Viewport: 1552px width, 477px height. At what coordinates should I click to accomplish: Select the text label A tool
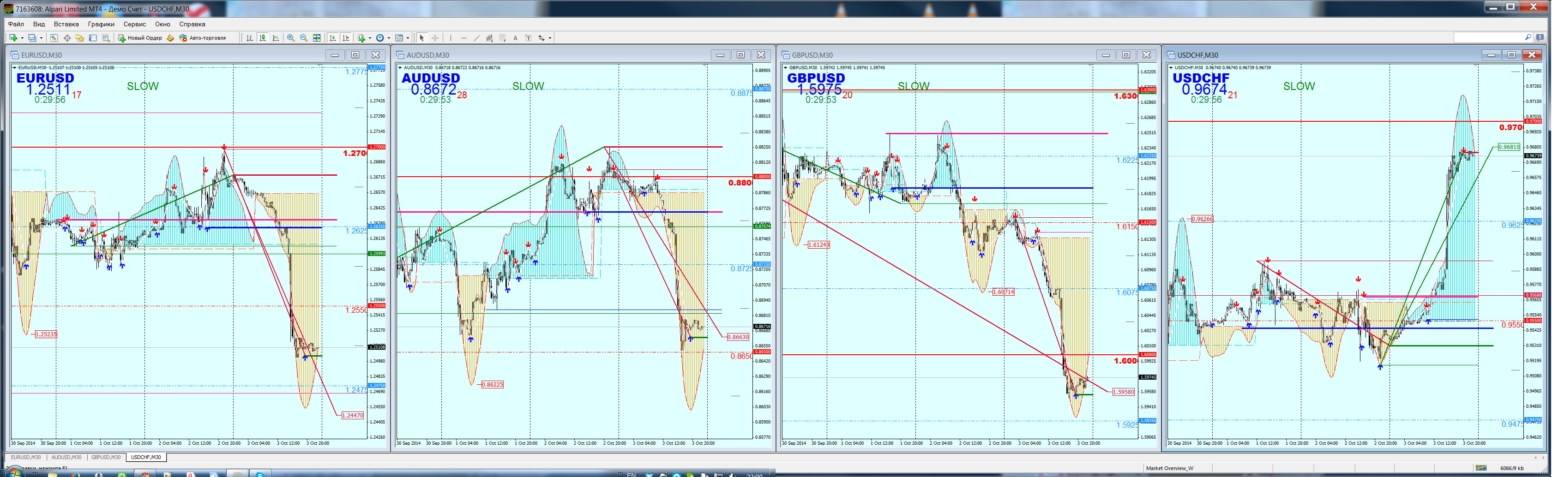[516, 38]
